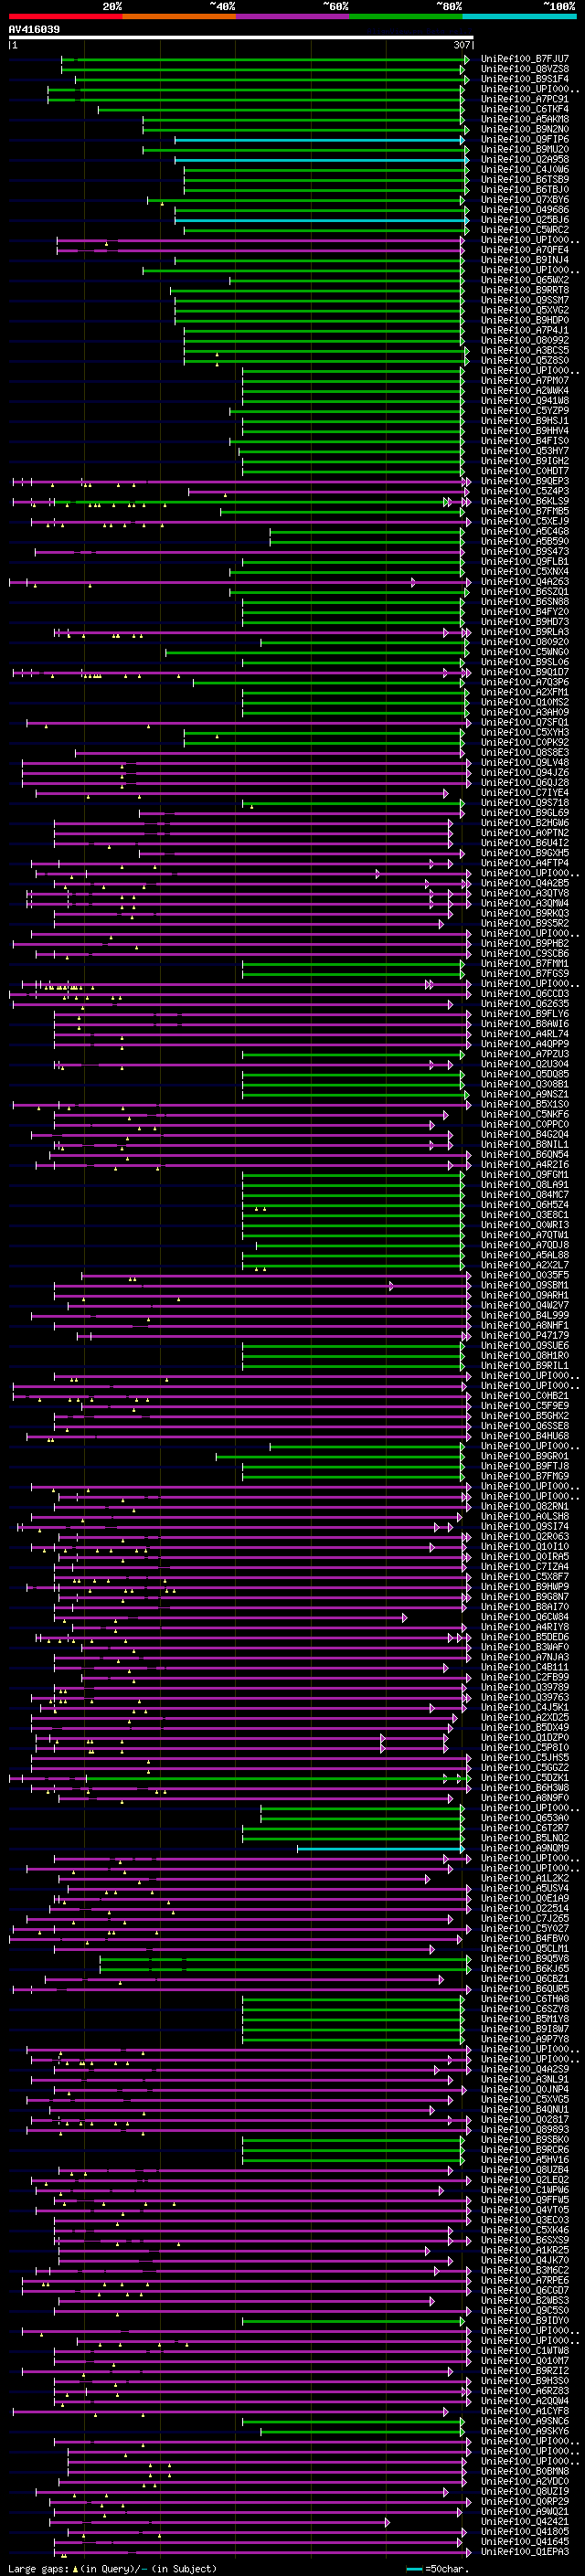Select label UniRef100_B9S473
The width and height of the screenshot is (585, 2576).
pos(525,551)
